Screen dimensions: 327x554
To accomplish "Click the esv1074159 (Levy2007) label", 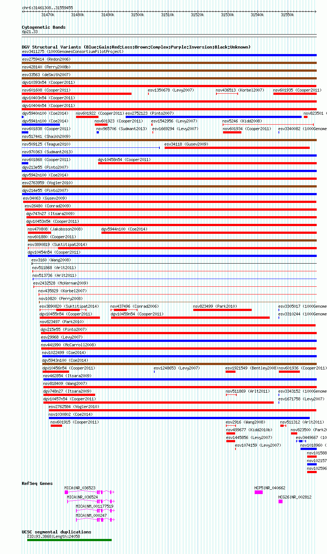I will 258,445.
